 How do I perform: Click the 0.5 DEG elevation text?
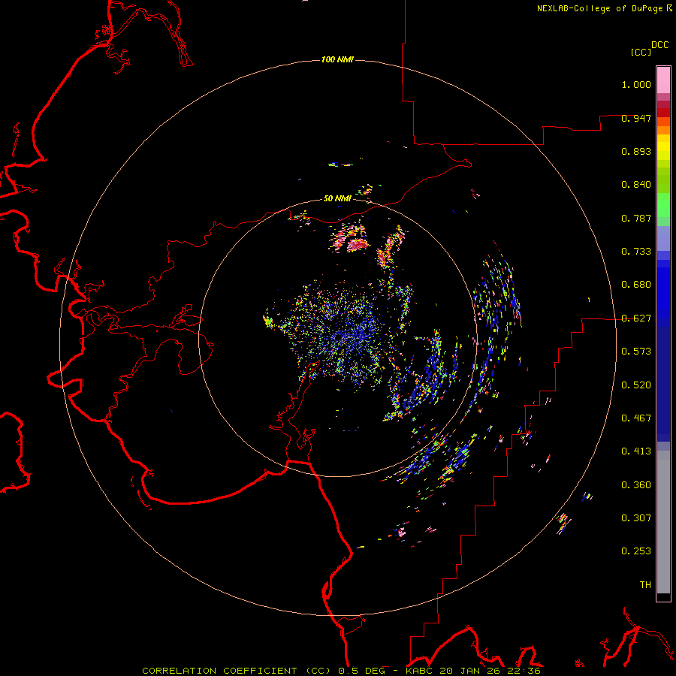point(361,671)
